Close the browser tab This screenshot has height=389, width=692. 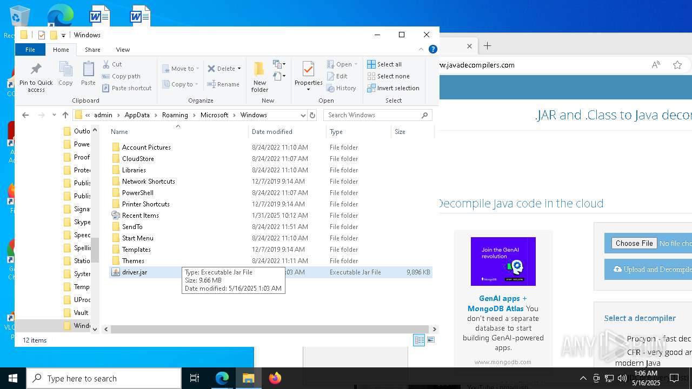pos(469,46)
